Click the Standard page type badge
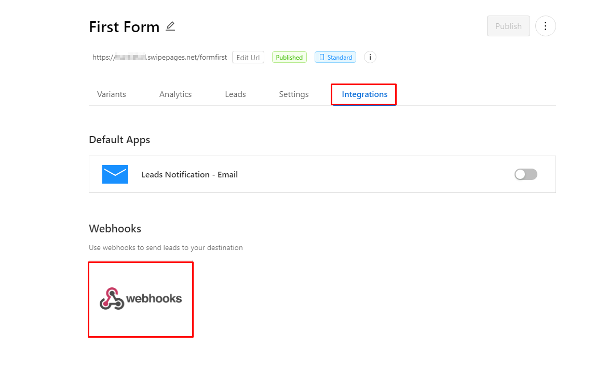The height and width of the screenshot is (388, 595). [x=335, y=57]
